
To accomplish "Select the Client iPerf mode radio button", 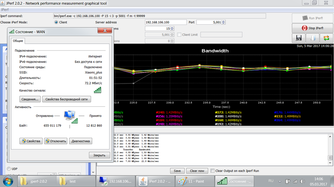I will pyautogui.click(x=56, y=22).
